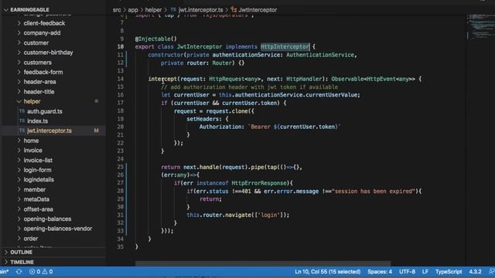Open index.ts in helper folder

tap(38, 121)
